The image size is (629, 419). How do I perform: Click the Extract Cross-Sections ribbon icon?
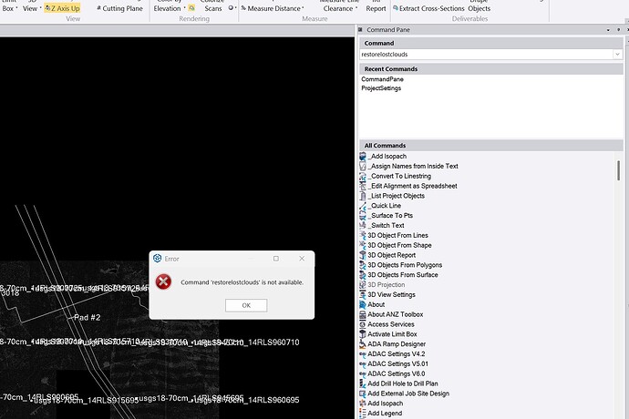[x=395, y=8]
